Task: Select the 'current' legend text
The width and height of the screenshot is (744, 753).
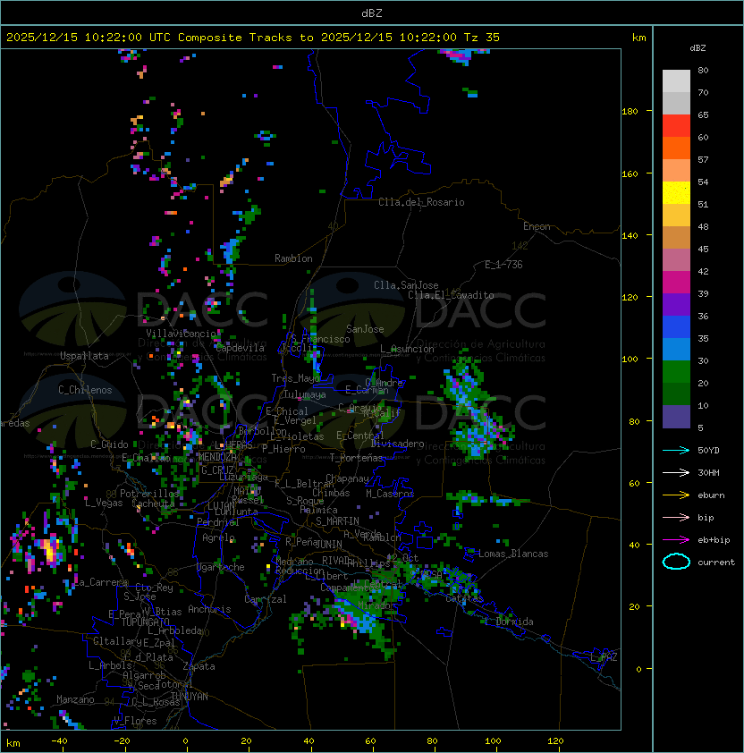Action: (x=715, y=563)
